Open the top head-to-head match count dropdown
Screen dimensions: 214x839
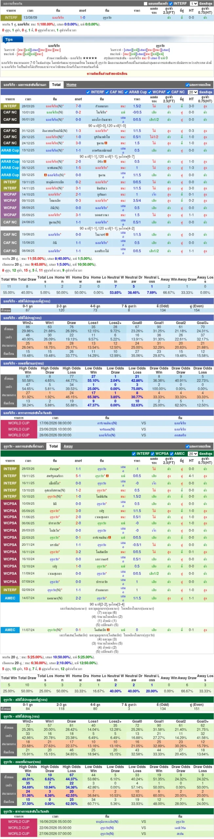coord(193,4)
